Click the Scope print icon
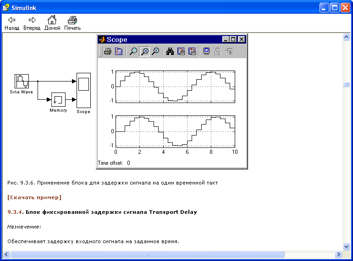 108,51
